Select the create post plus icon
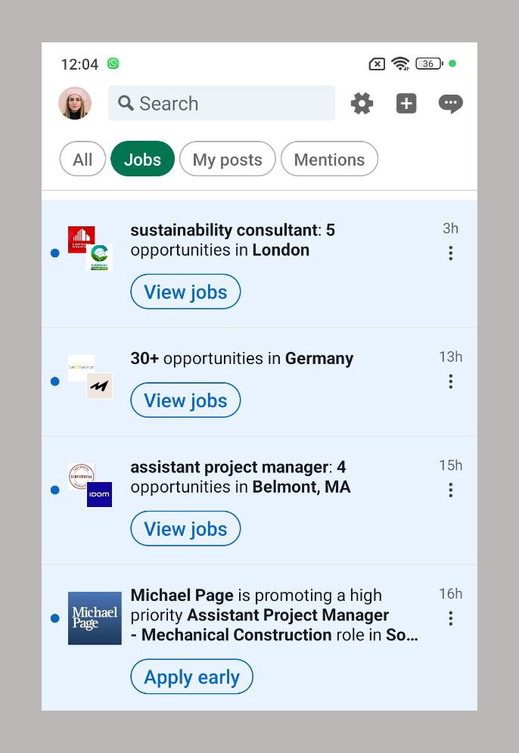 406,103
